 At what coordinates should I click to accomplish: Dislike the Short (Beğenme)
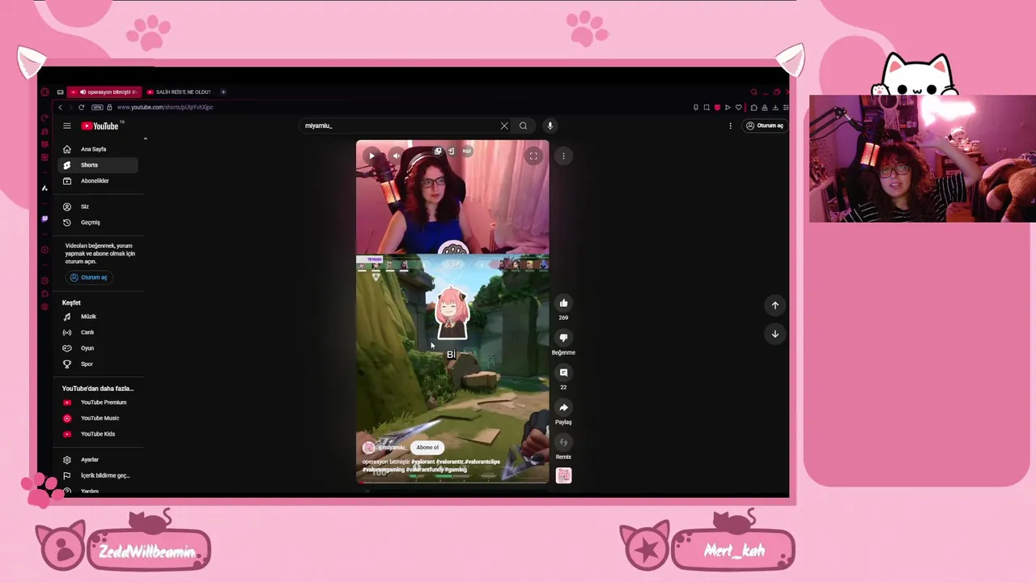(x=563, y=338)
